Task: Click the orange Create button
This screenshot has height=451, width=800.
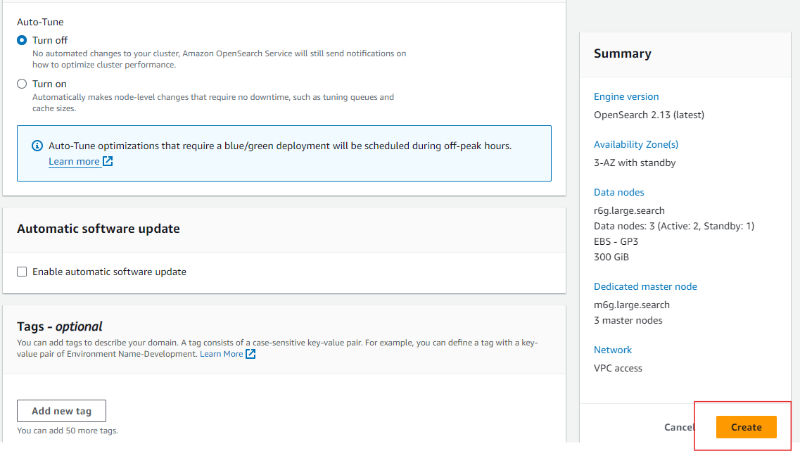Action: coord(746,427)
